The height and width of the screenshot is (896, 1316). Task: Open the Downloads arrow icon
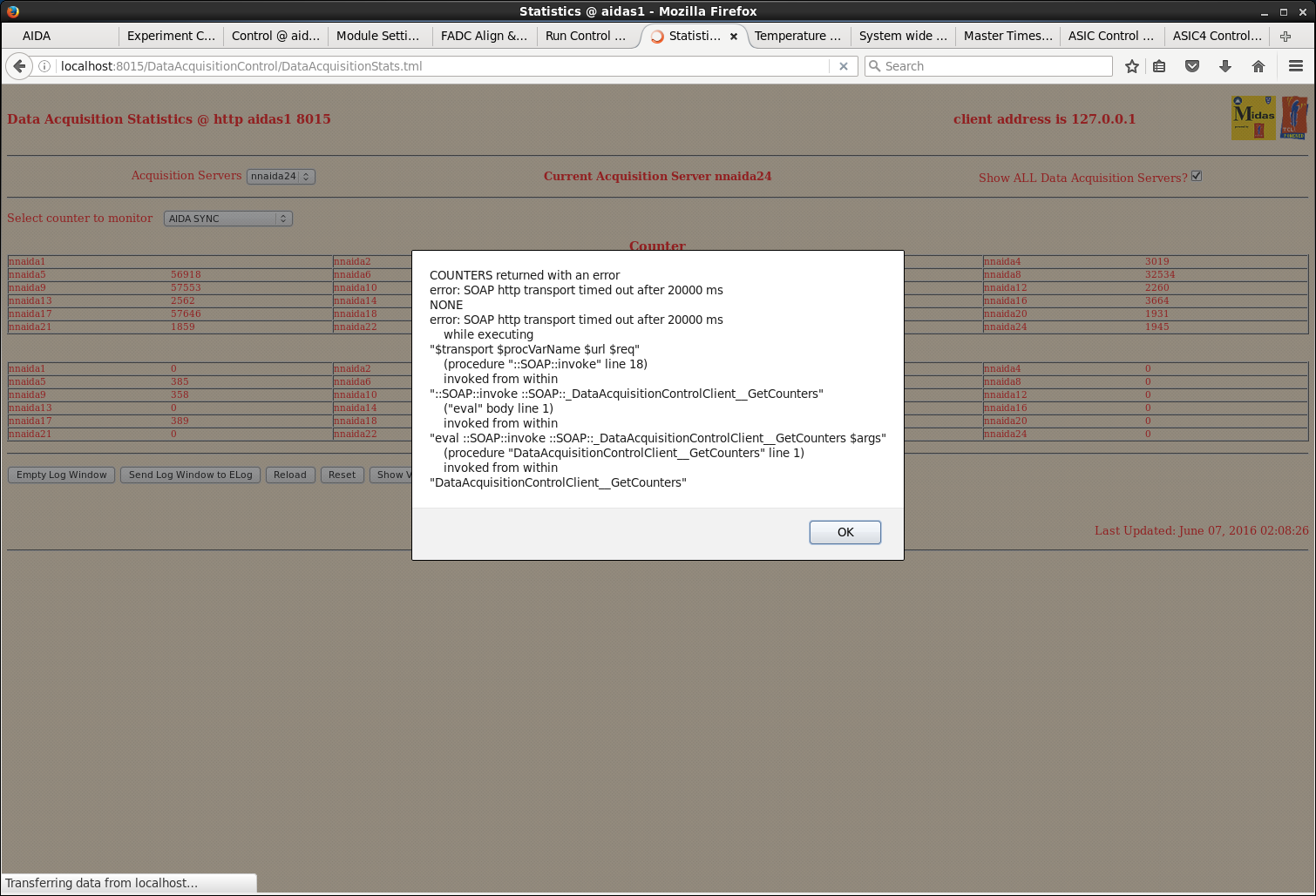1225,66
